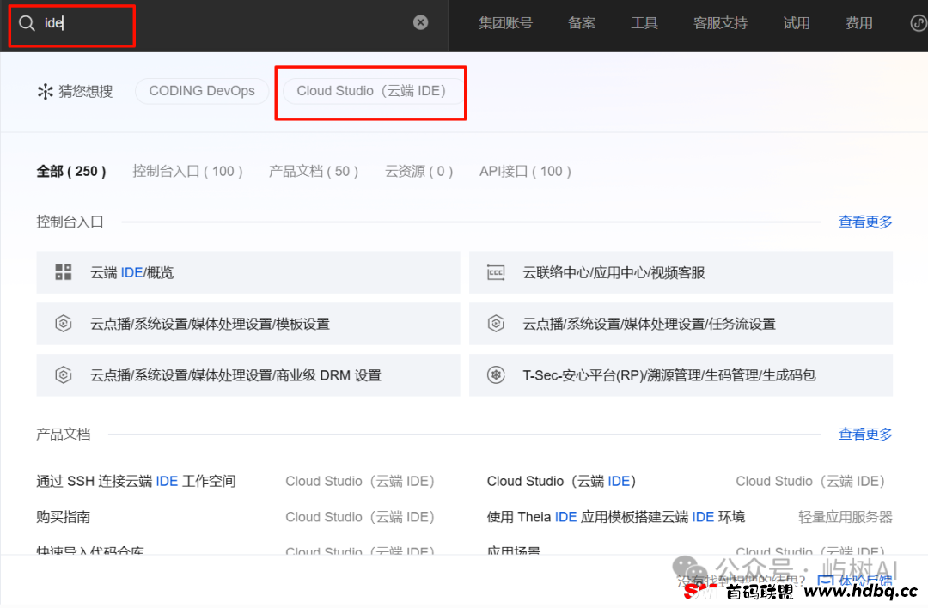This screenshot has height=608, width=928.
Task: Switch to the 全部 (250) tab
Action: pos(71,172)
